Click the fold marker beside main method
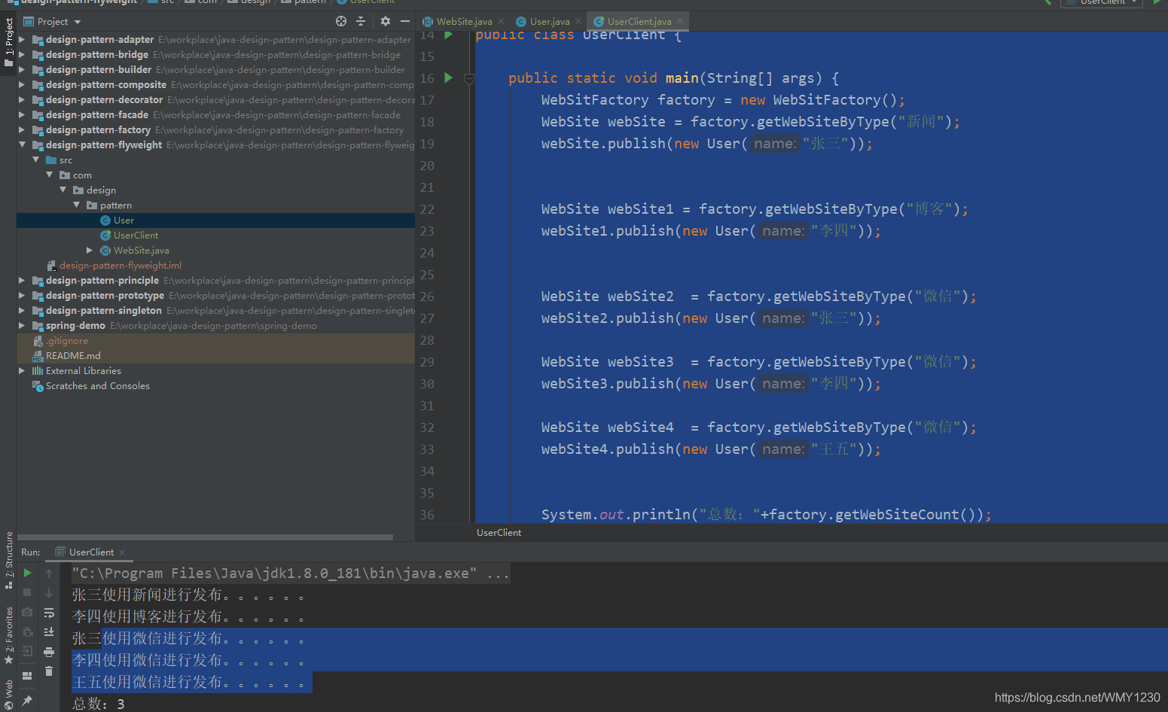Viewport: 1168px width, 712px height. click(x=469, y=78)
